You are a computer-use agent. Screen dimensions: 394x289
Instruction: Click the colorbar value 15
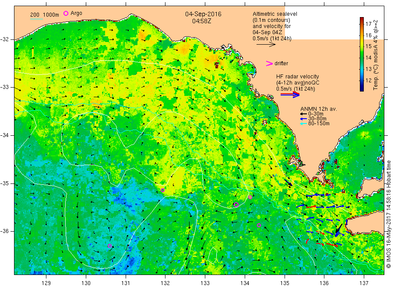pyautogui.click(x=368, y=46)
